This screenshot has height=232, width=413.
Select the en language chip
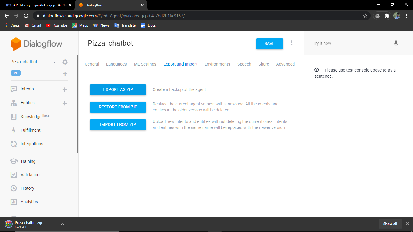click(16, 73)
